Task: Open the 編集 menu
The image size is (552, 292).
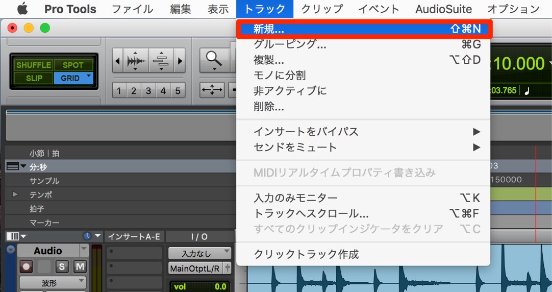Action: click(180, 9)
